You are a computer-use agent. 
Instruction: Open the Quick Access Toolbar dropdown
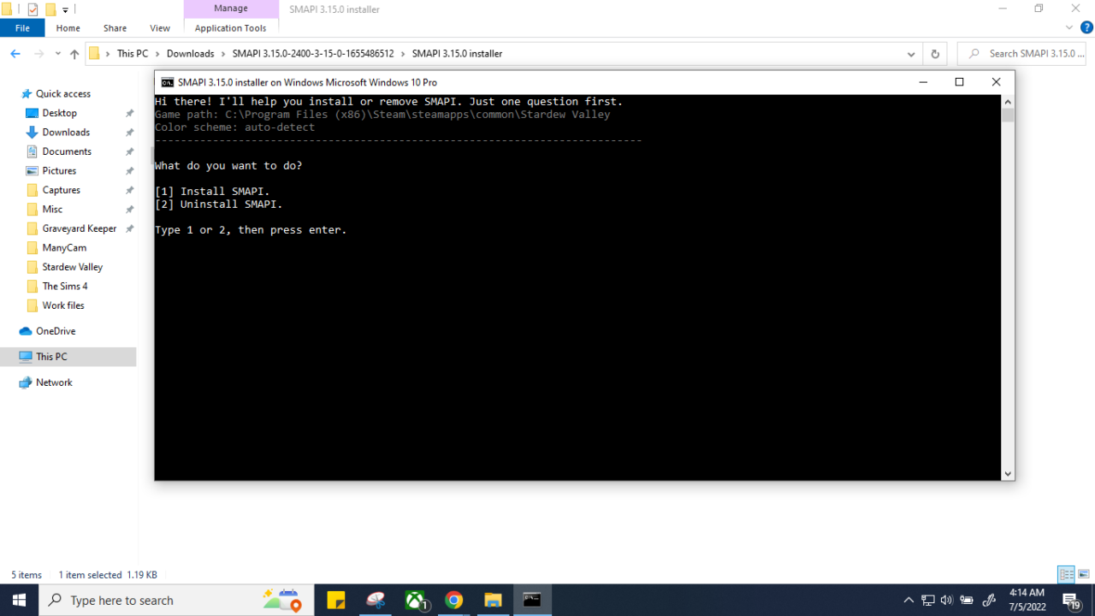click(65, 10)
